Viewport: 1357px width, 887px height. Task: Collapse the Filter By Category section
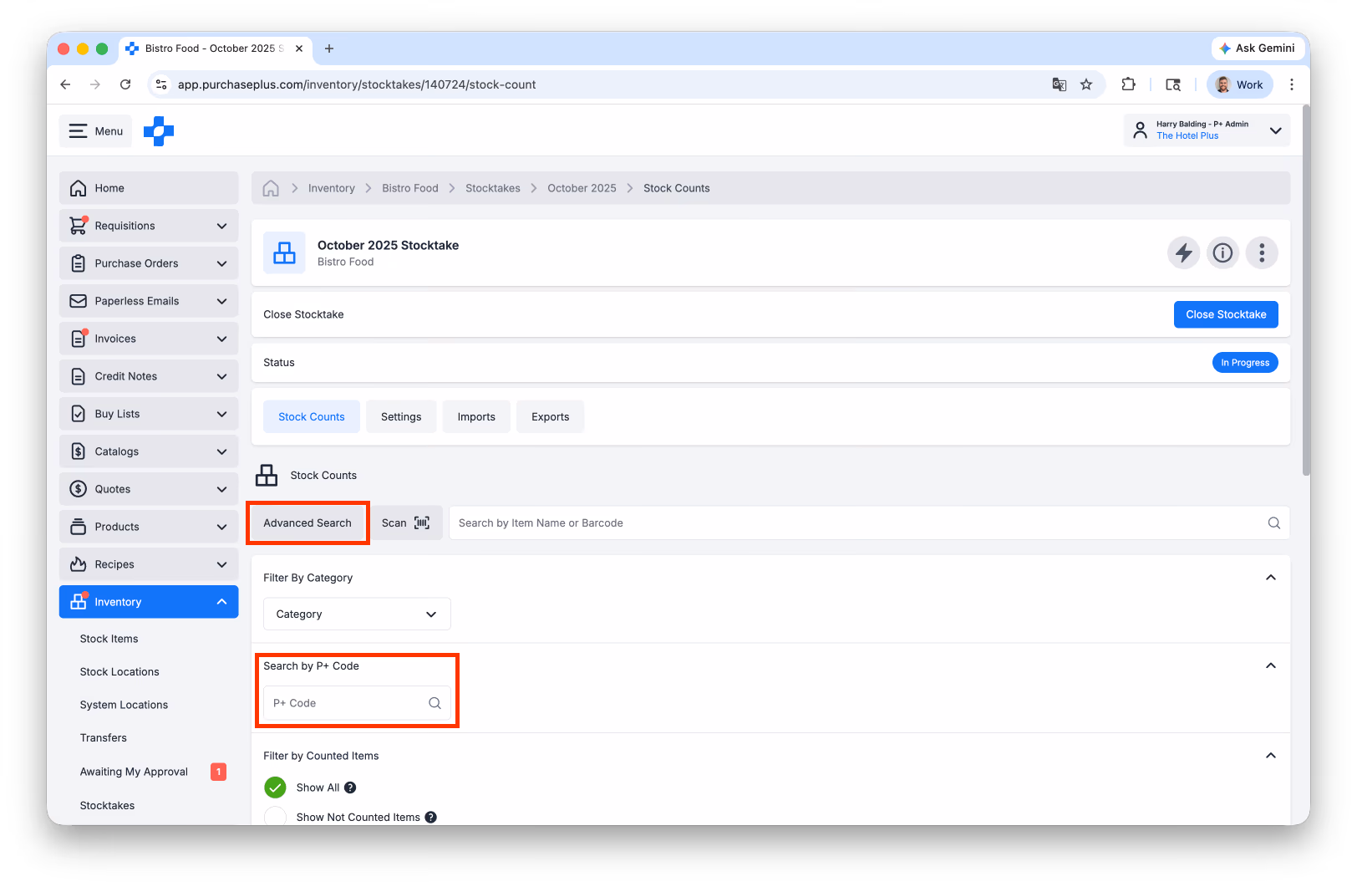[1271, 578]
